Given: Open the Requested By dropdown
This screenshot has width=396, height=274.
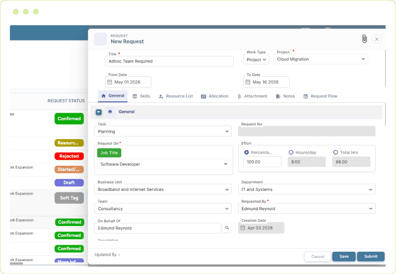Looking at the screenshot, I should tap(306, 209).
